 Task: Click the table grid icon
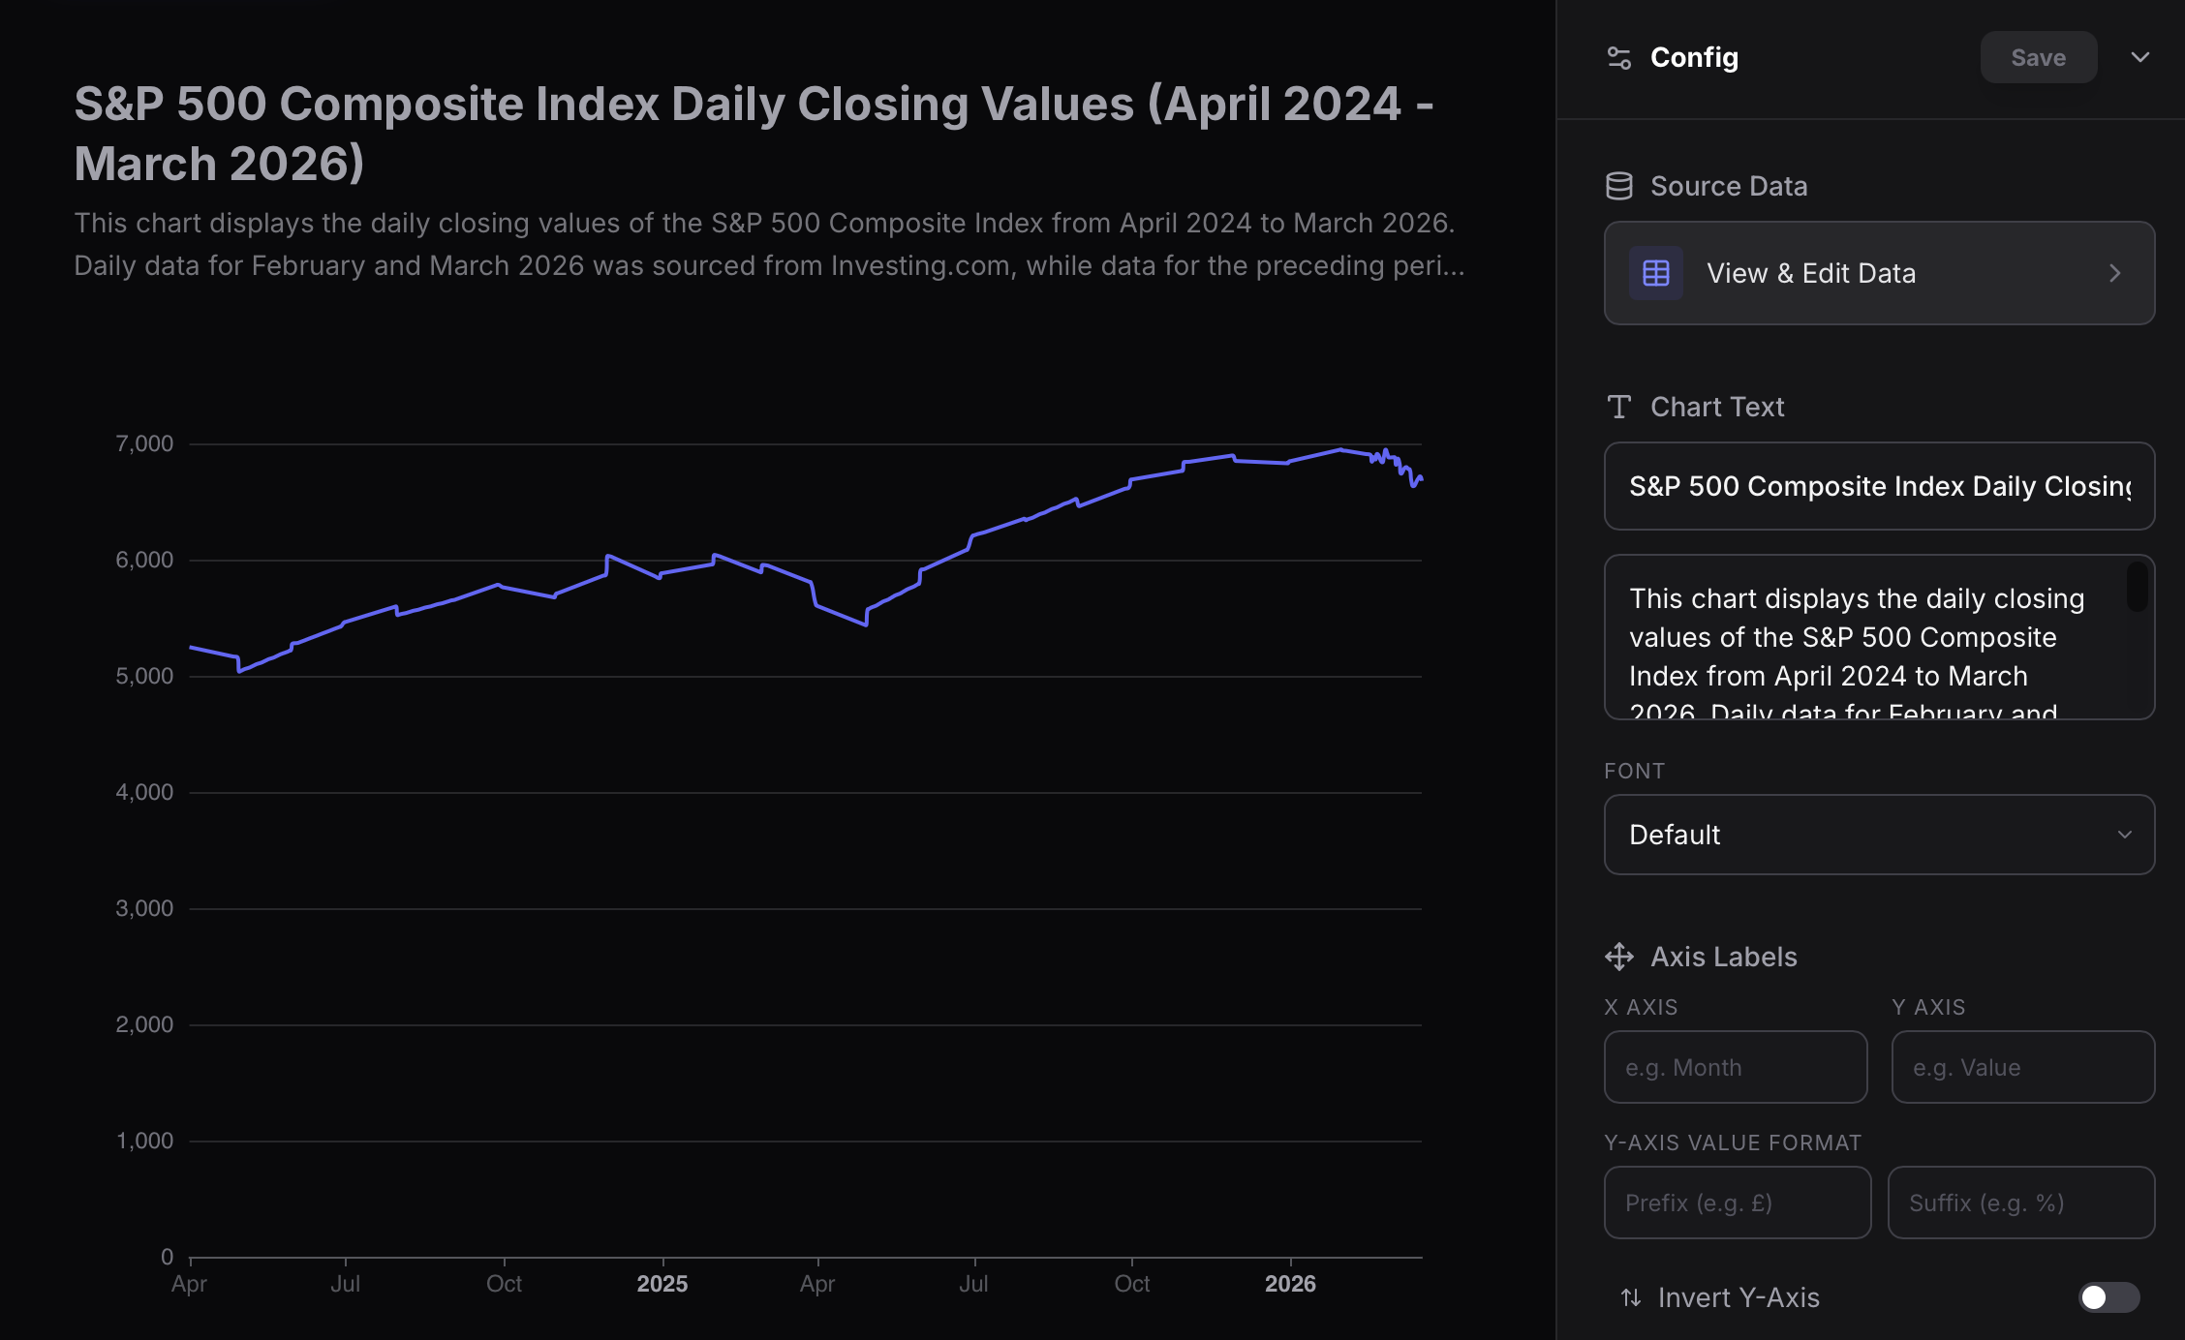[1655, 273]
